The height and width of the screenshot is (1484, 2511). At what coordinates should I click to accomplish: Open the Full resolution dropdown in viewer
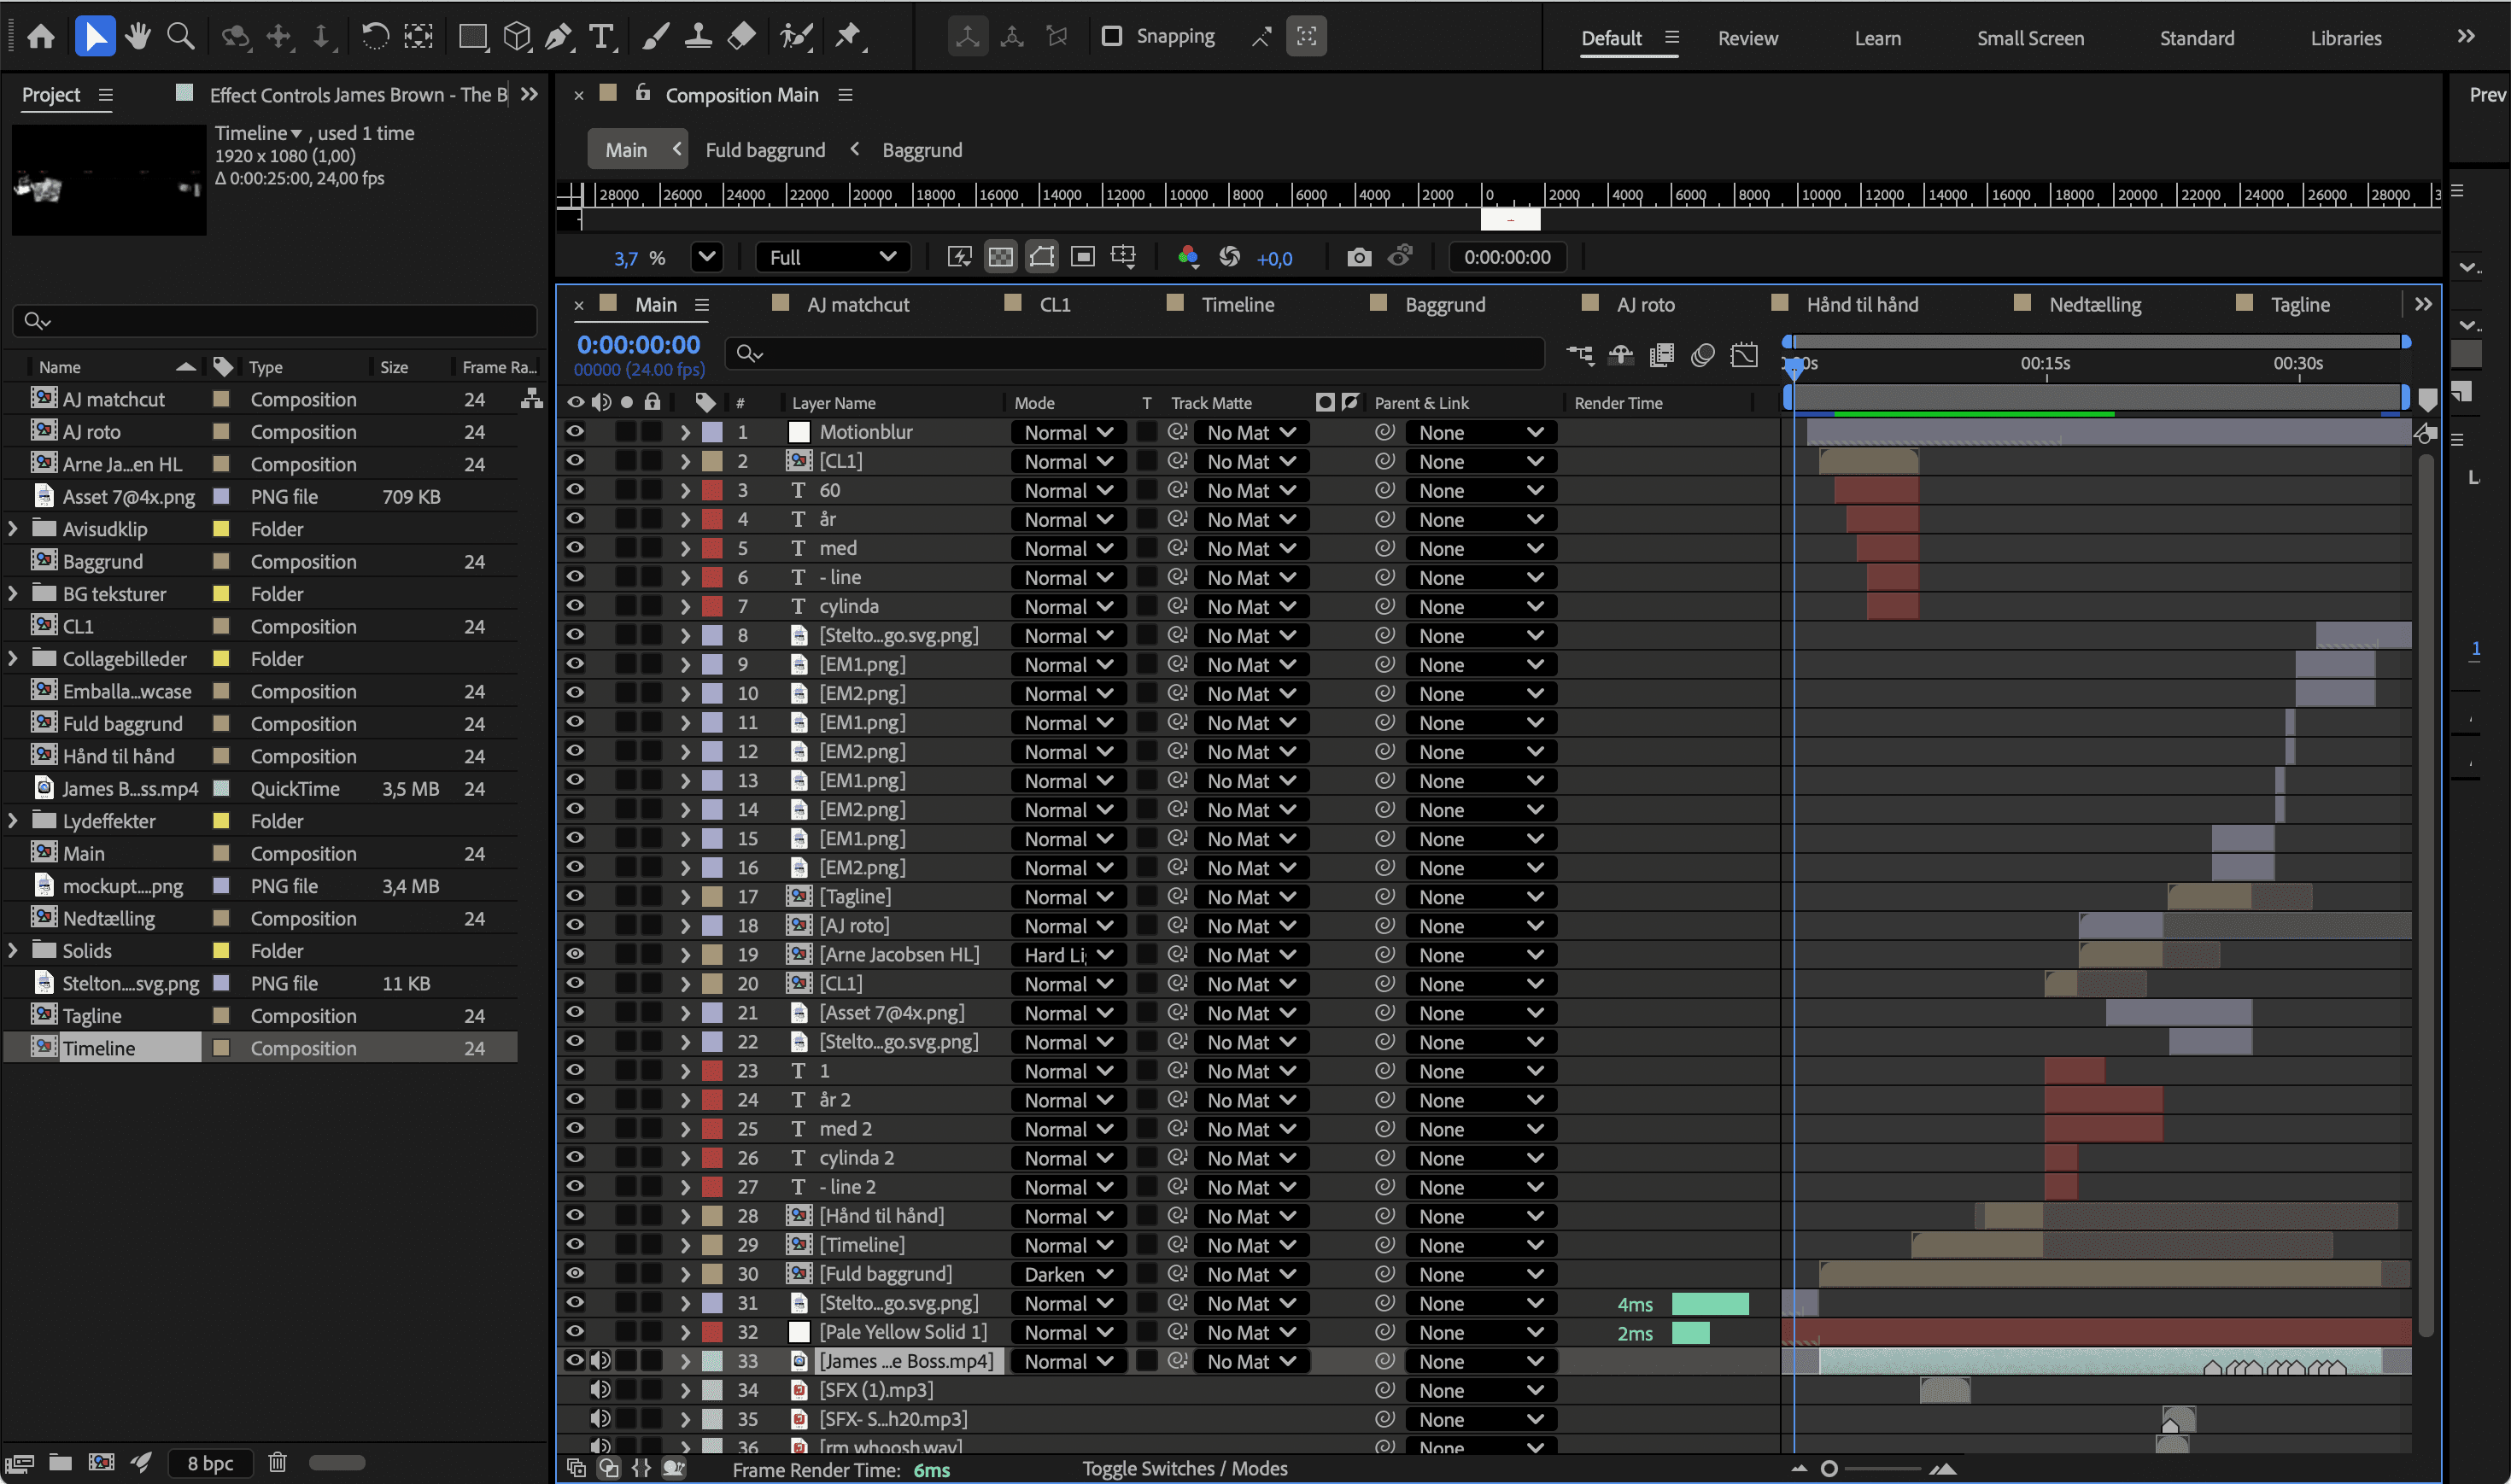832,257
